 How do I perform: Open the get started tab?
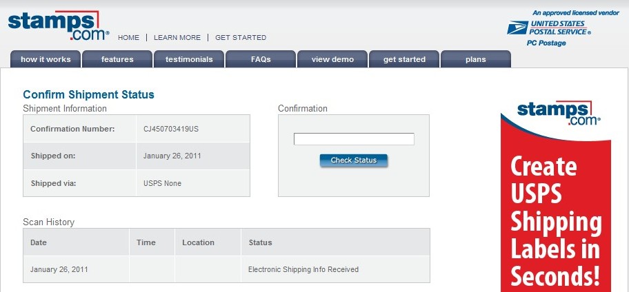tap(404, 59)
